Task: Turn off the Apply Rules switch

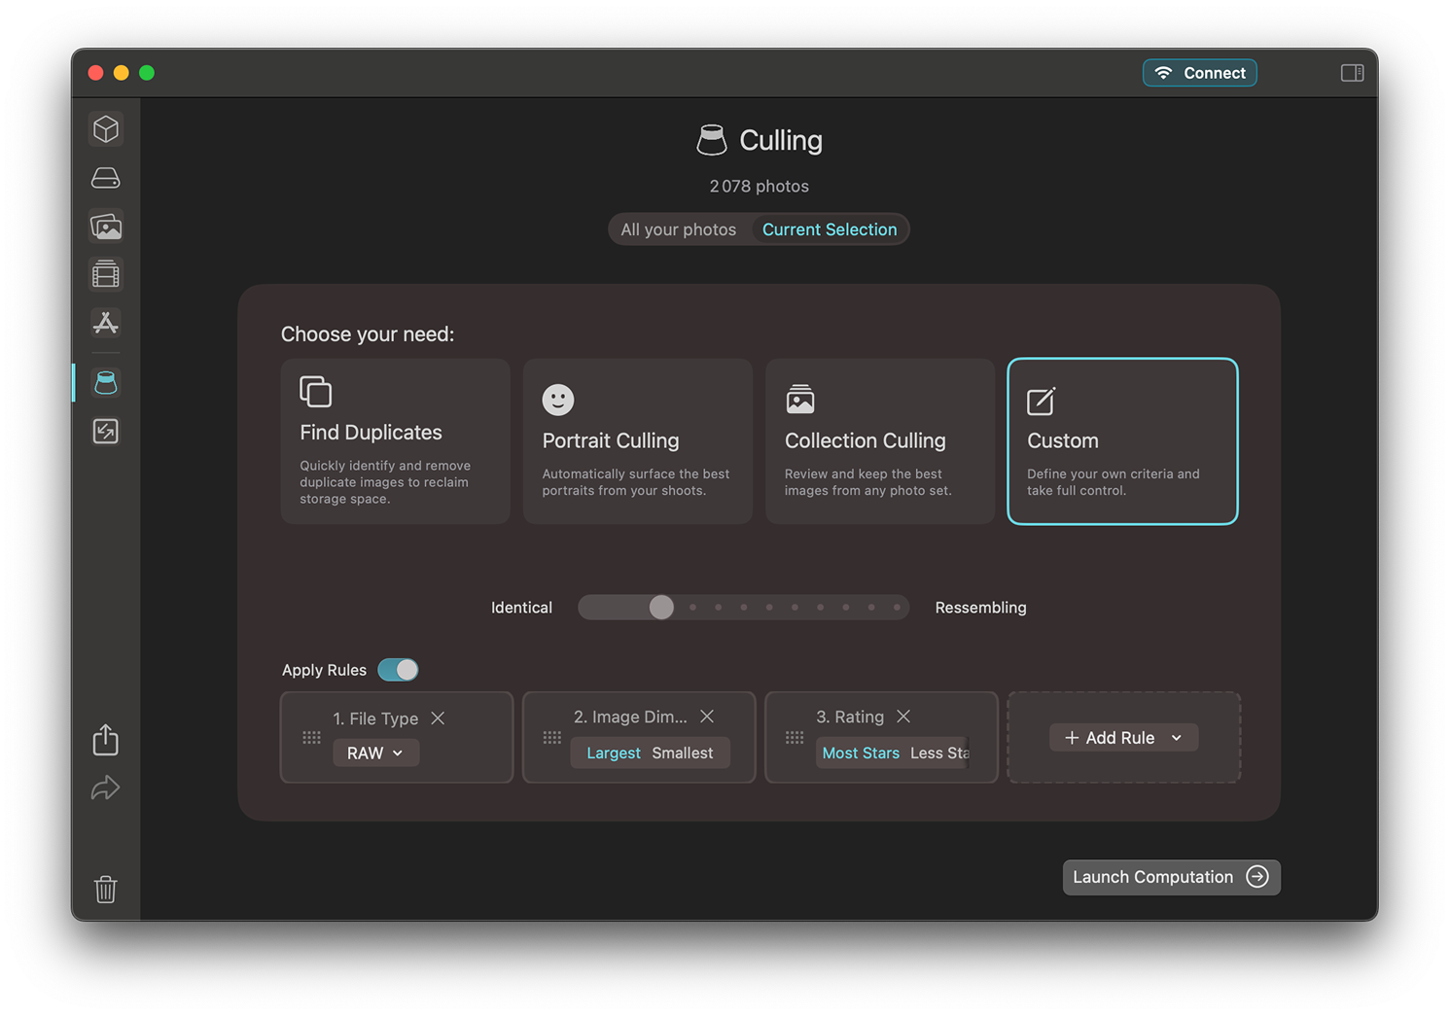Action: point(398,670)
